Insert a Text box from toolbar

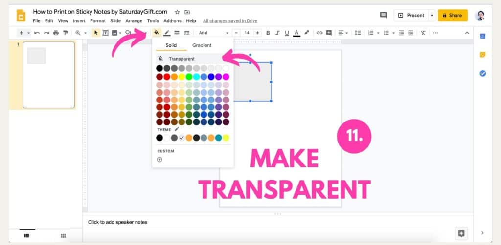tap(105, 33)
